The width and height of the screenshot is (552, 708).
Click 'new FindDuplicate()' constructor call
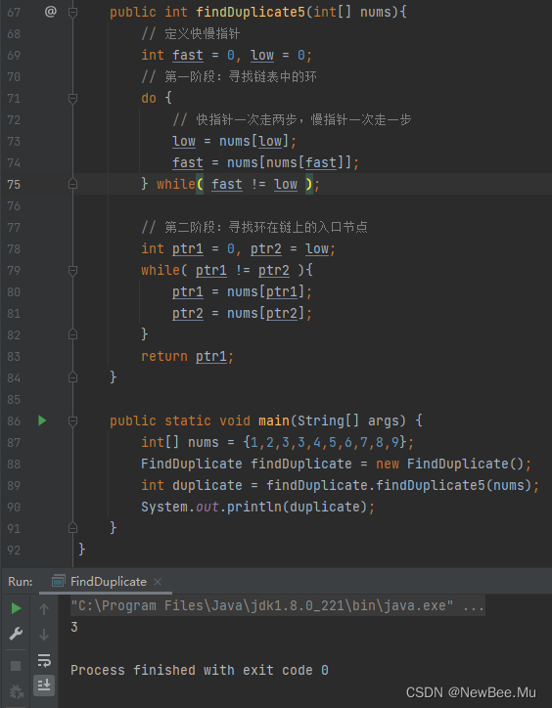[449, 465]
